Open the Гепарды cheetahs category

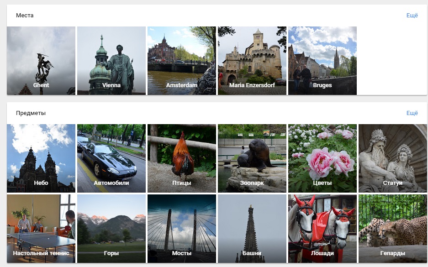pyautogui.click(x=393, y=229)
